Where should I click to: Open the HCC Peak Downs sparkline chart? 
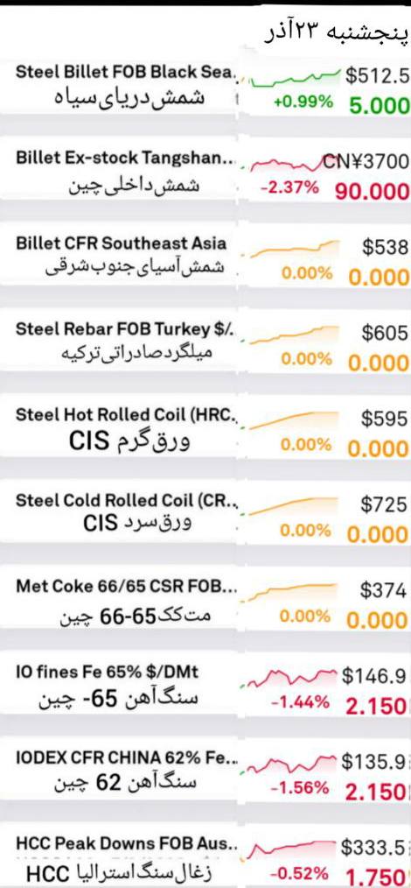[x=292, y=849]
